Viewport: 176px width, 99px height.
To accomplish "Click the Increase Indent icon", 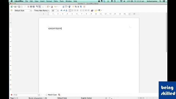I will 89,10.
